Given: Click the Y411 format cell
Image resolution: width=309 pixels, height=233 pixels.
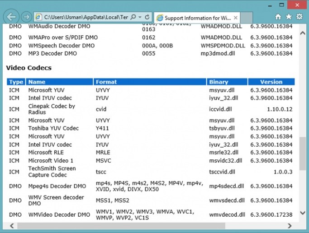Looking at the screenshot, I should 102,128.
